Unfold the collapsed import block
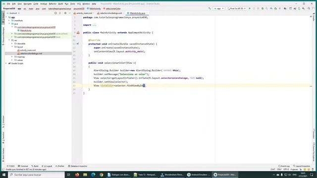Viewport: 317px width, 178px height. coord(94,25)
